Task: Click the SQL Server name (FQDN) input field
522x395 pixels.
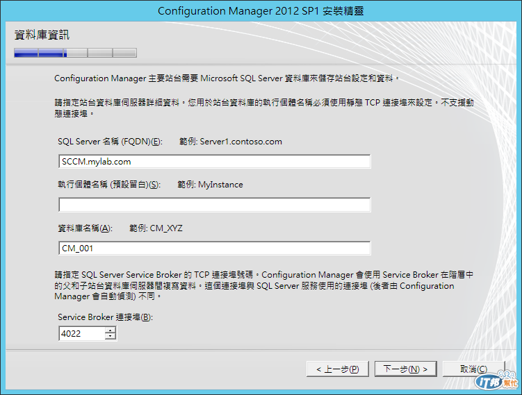Action: click(x=214, y=161)
